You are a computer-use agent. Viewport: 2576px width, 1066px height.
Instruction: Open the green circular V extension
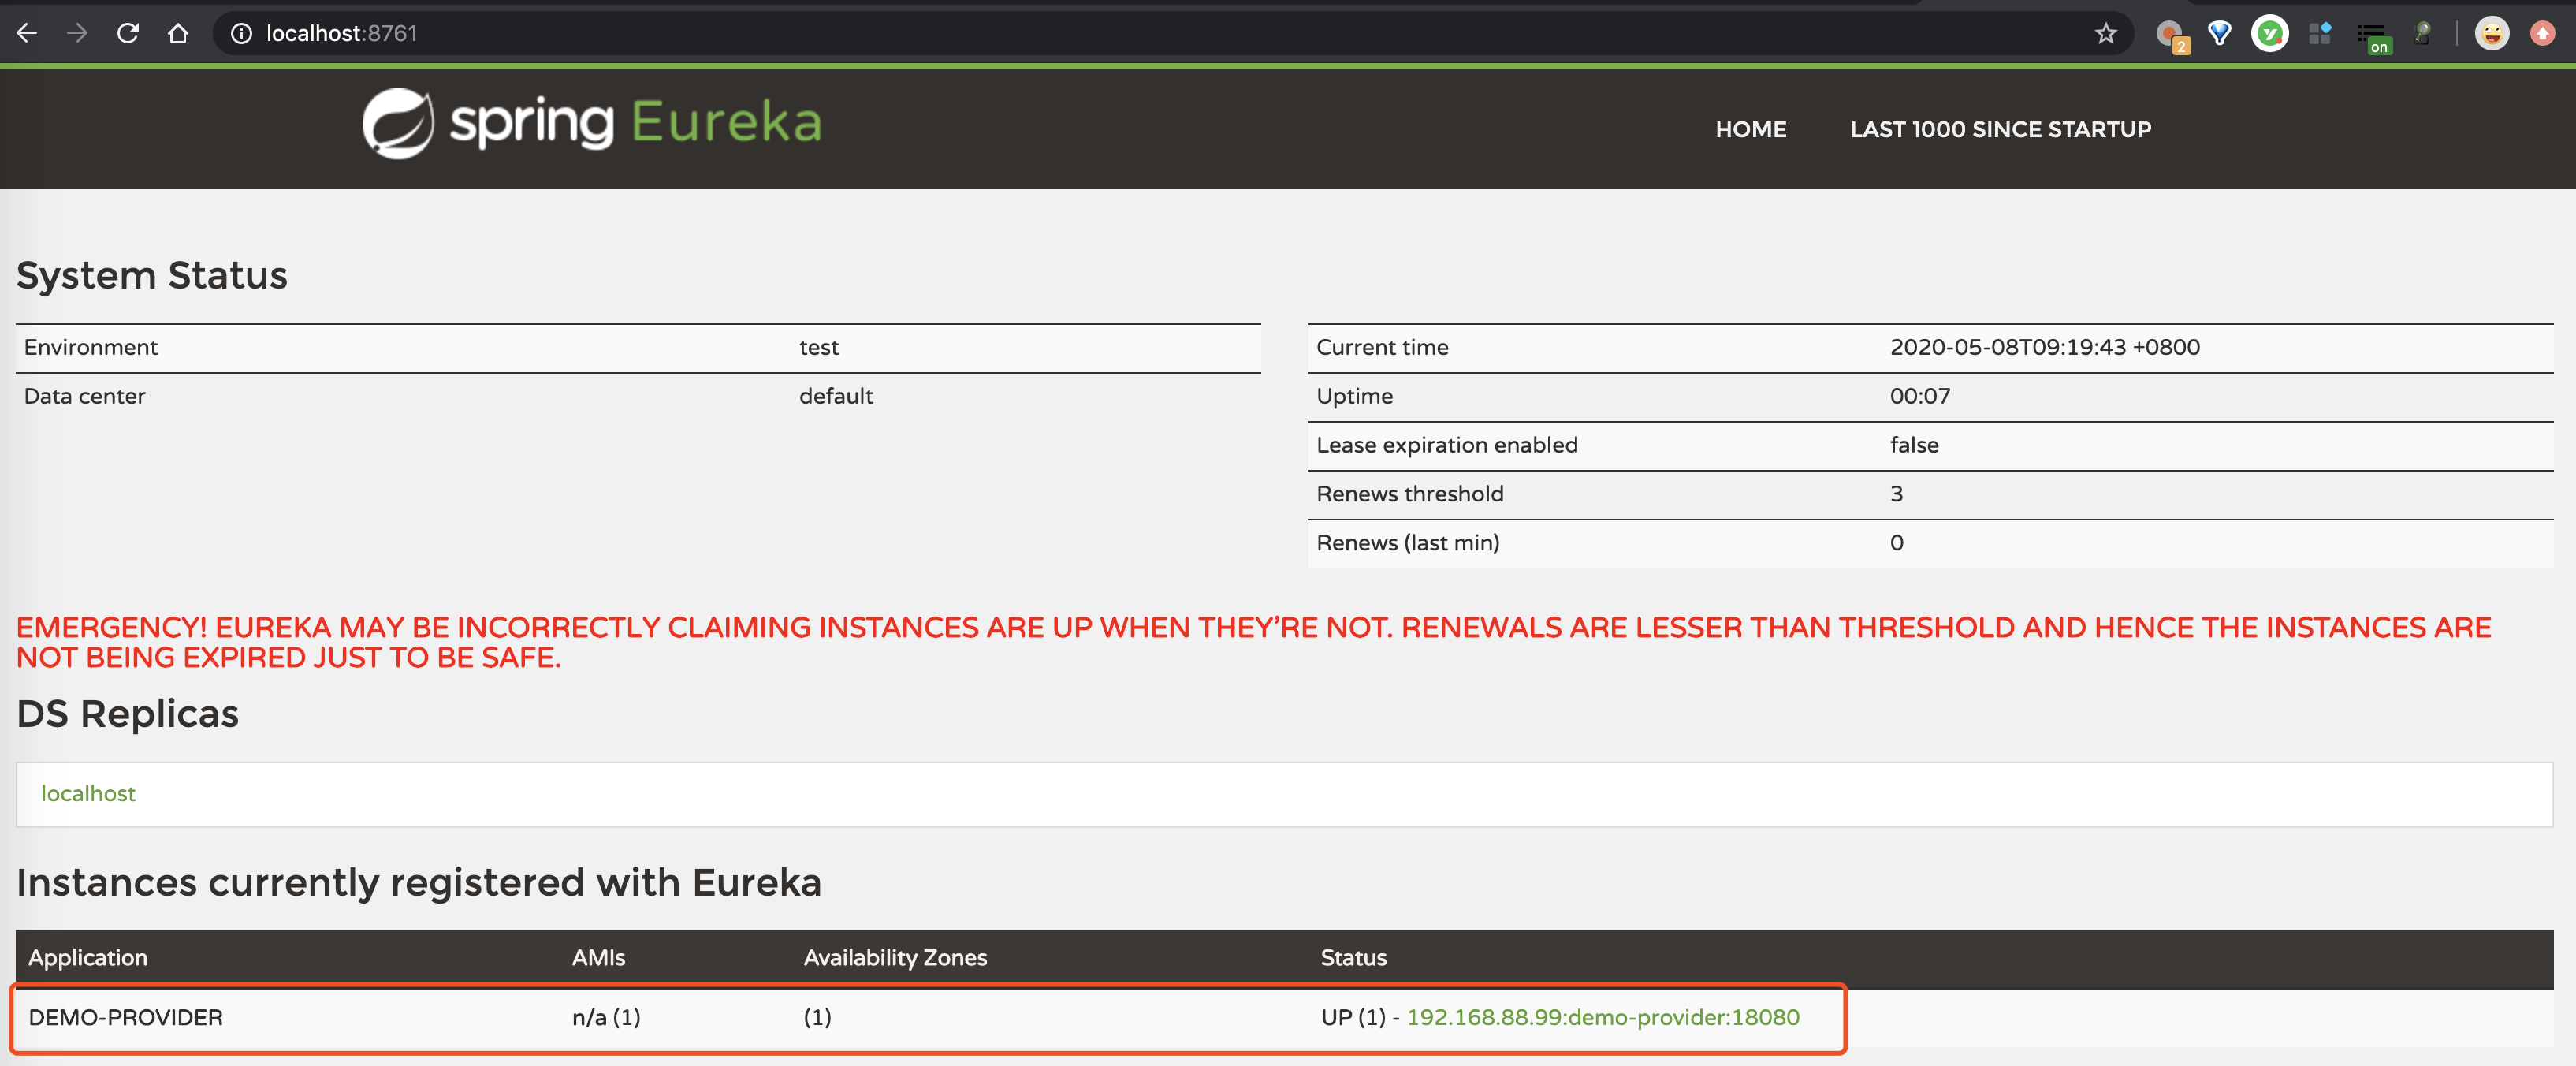[2269, 33]
